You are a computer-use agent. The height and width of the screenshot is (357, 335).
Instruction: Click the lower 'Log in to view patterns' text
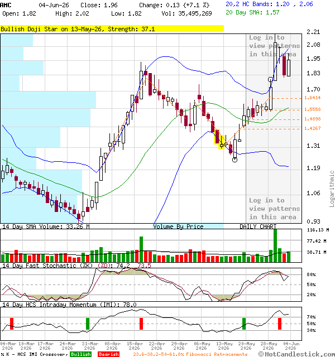(274, 209)
